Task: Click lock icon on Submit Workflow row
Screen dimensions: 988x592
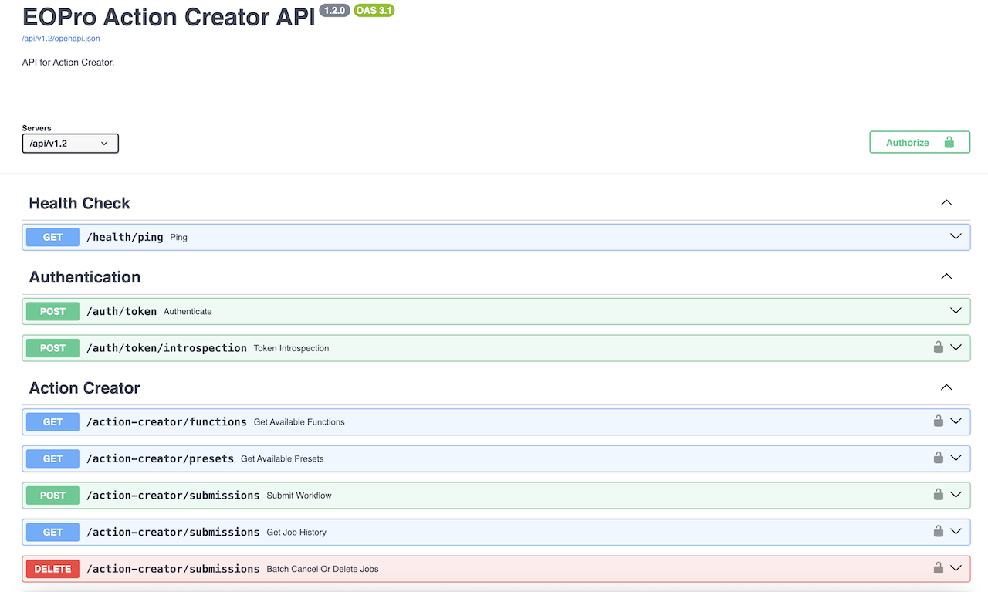Action: click(x=938, y=495)
